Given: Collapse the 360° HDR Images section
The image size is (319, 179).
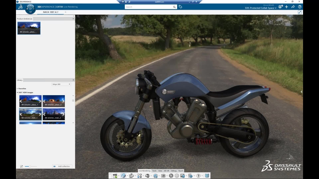Looking at the screenshot, I should (x=17, y=92).
